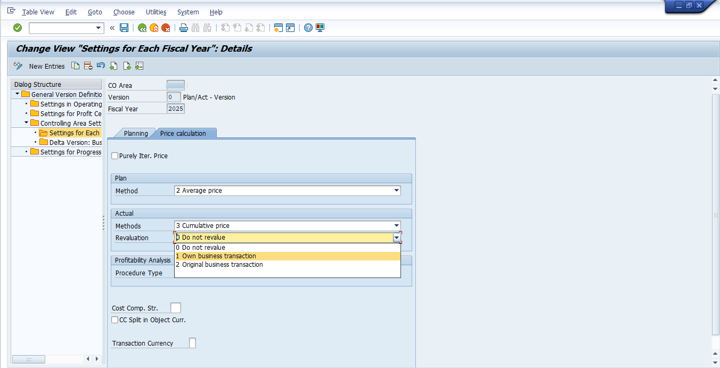The image size is (720, 368).
Task: Click the Dialog Structure horizontal scrollbar right arrow
Action: 97,359
